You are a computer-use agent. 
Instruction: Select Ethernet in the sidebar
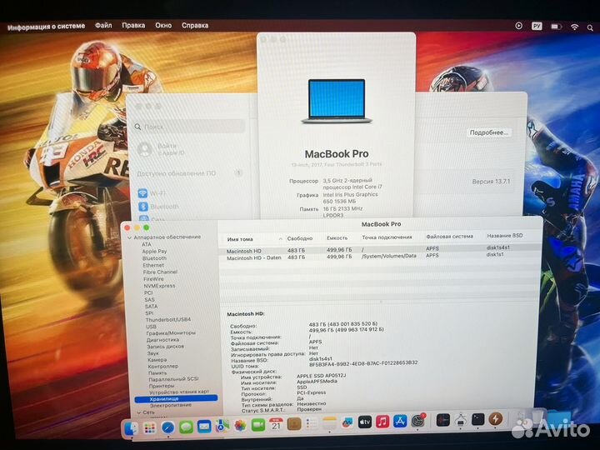(x=153, y=265)
